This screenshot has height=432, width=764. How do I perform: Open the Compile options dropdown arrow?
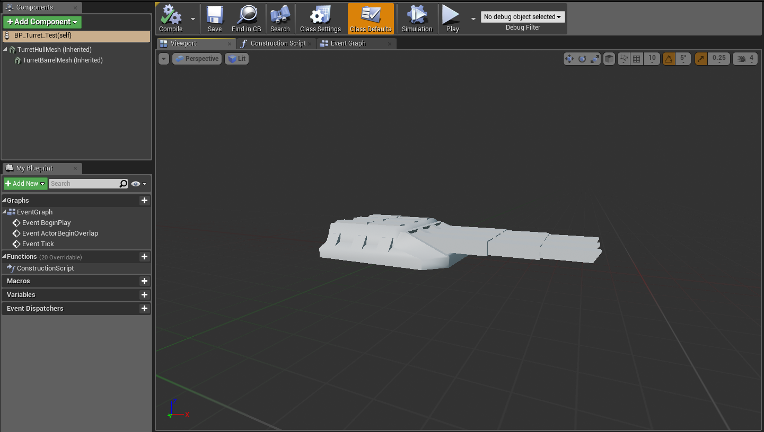click(192, 19)
